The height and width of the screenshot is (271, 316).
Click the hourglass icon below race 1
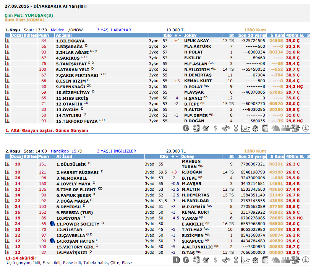click(x=235, y=128)
